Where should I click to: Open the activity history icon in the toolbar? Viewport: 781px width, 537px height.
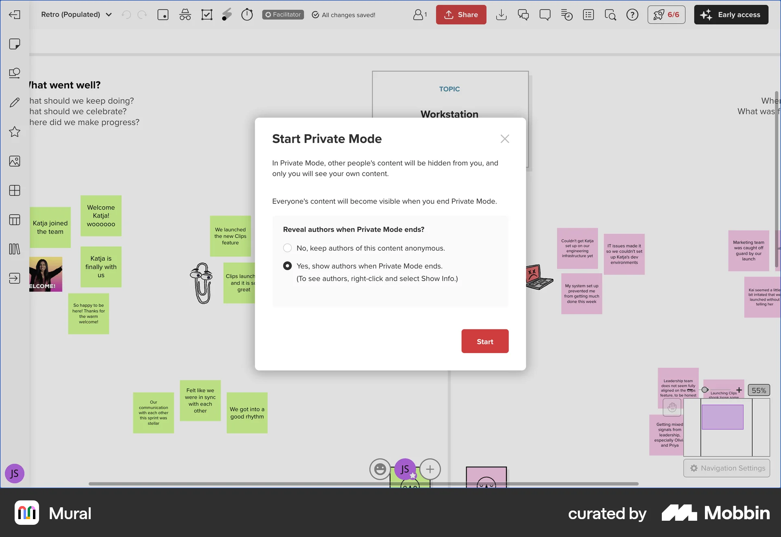(566, 15)
